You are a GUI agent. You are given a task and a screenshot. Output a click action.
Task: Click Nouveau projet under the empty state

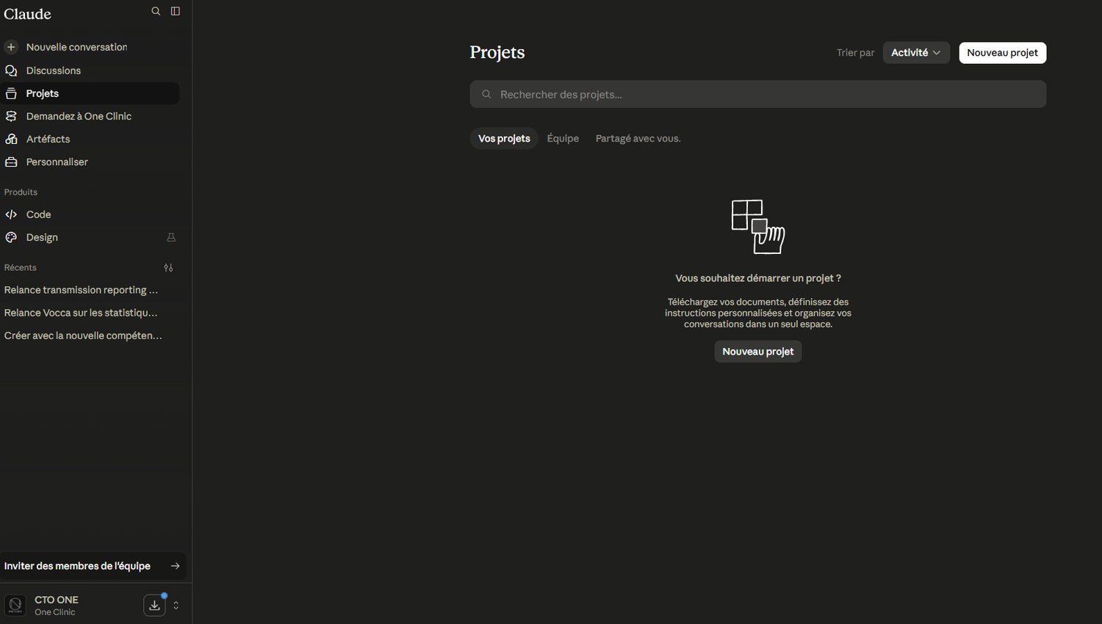point(757,352)
